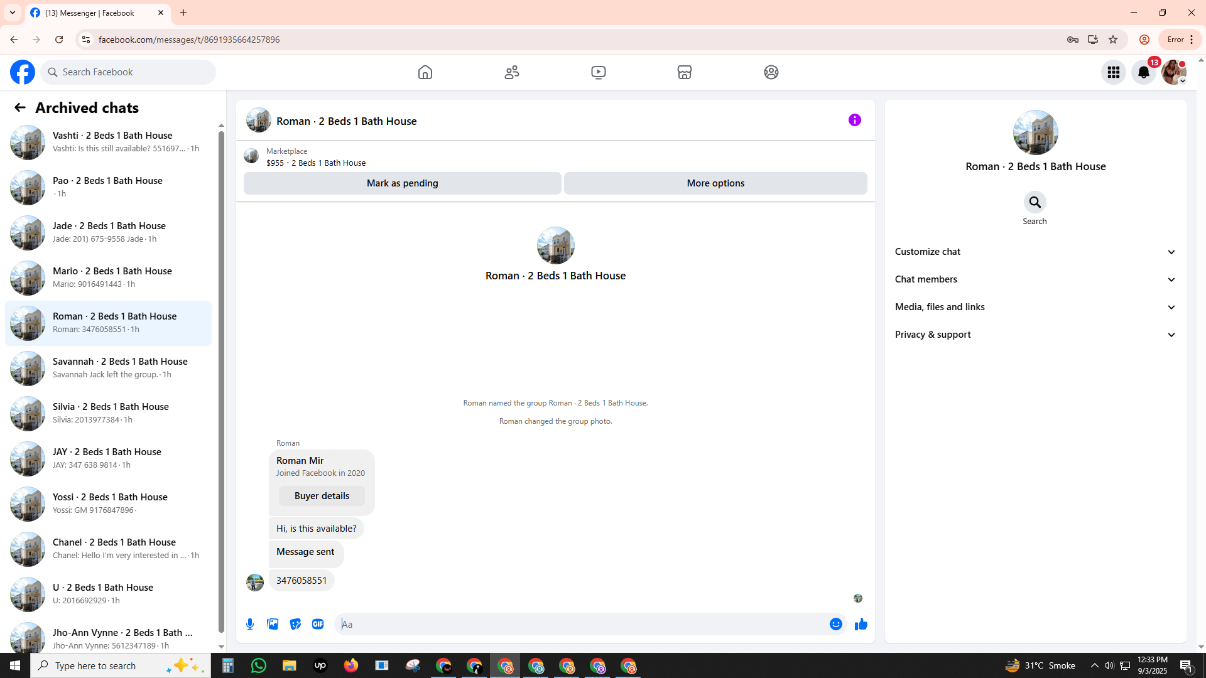1206x678 pixels.
Task: Click the voice clip microphone icon
Action: pos(250,624)
